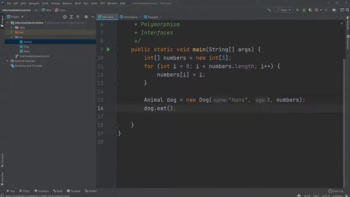
Task: Click the inspections green checkmark in editor
Action: point(342,23)
